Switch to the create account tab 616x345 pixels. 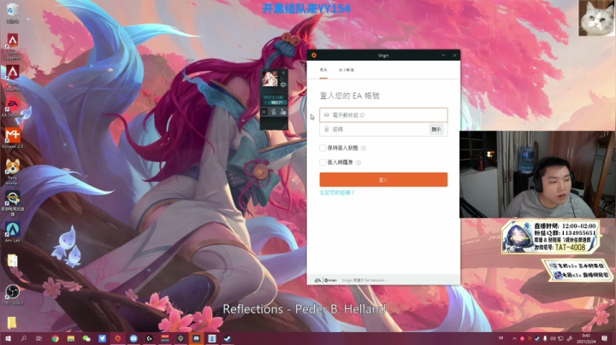pos(346,70)
